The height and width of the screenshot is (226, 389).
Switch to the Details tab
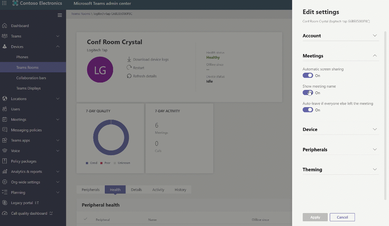pyautogui.click(x=136, y=190)
